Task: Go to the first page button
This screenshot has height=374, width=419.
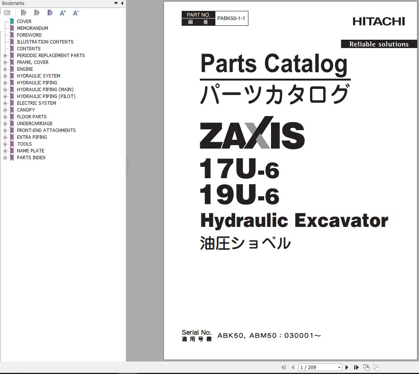Action: tap(284, 367)
